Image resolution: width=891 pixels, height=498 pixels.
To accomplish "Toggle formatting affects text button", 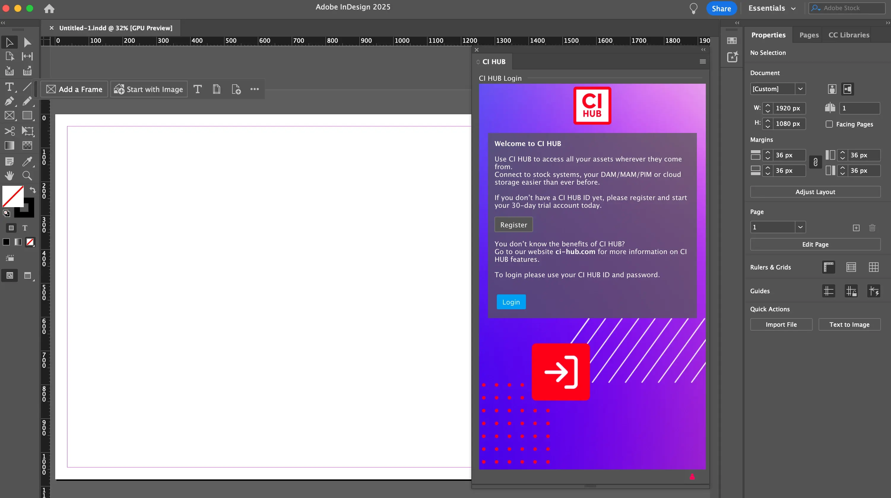I will 25,228.
